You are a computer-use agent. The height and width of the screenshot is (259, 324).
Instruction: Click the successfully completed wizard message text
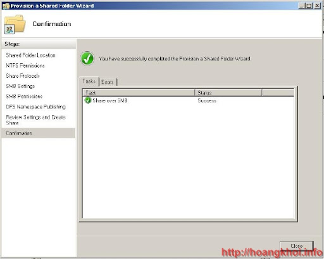click(x=175, y=59)
